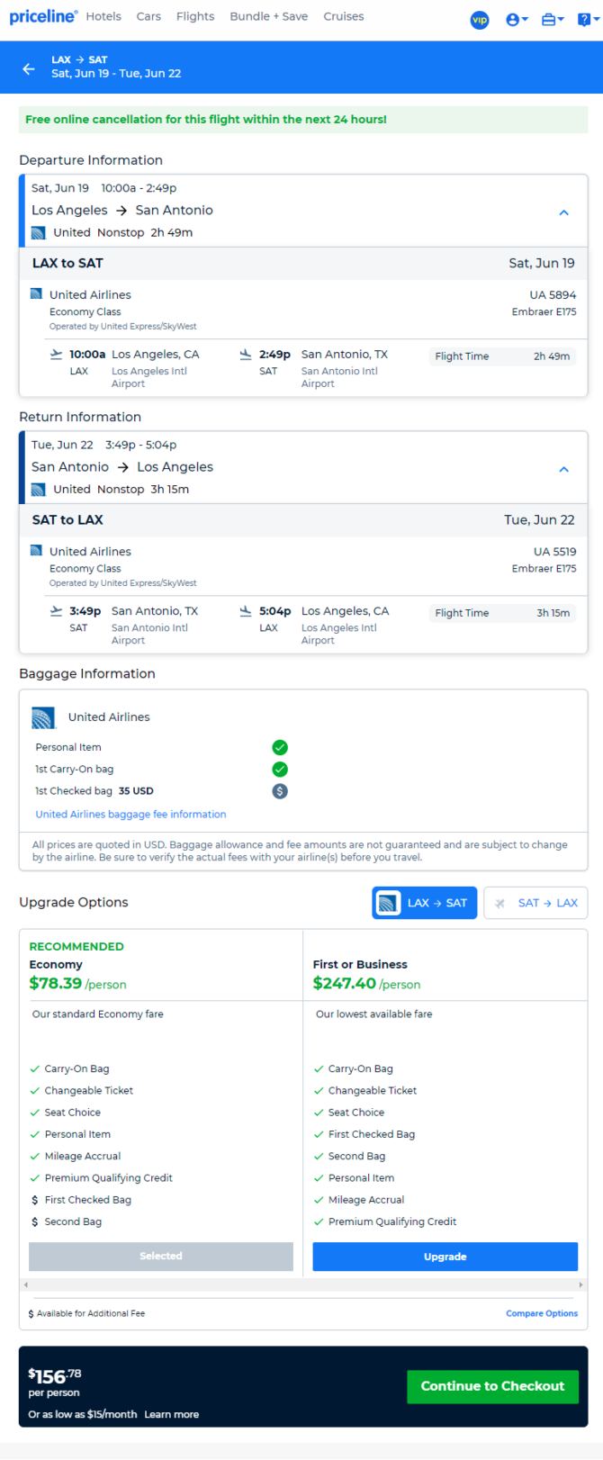Go back using the left arrow
The height and width of the screenshot is (1460, 603).
pos(29,68)
